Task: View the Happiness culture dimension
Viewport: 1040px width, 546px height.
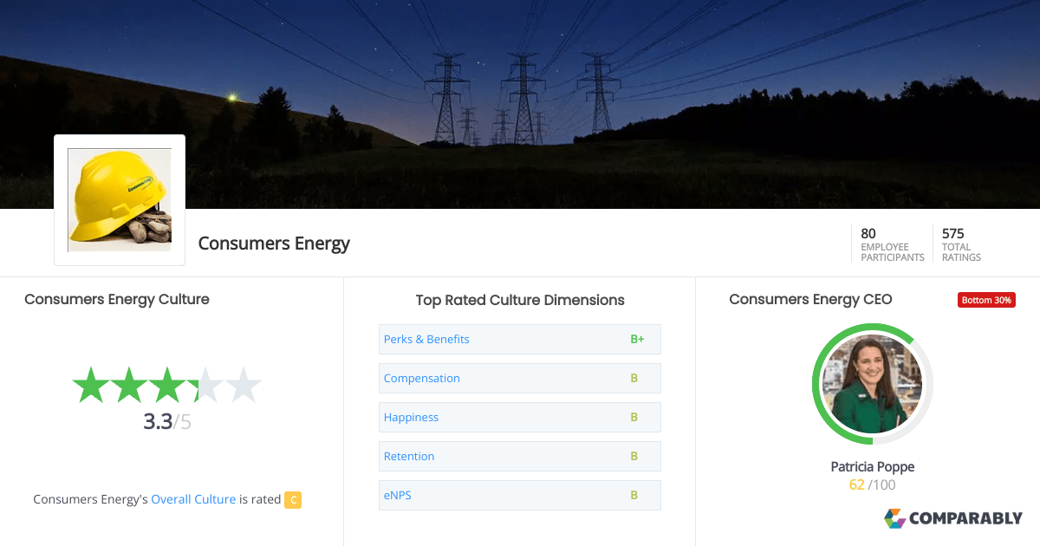Action: (411, 417)
